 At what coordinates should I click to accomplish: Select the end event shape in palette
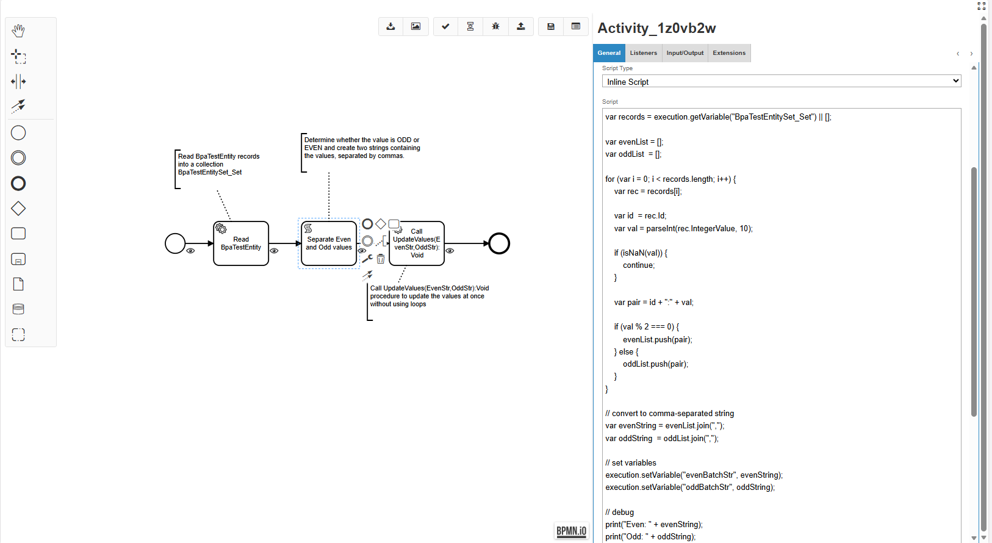pos(18,183)
